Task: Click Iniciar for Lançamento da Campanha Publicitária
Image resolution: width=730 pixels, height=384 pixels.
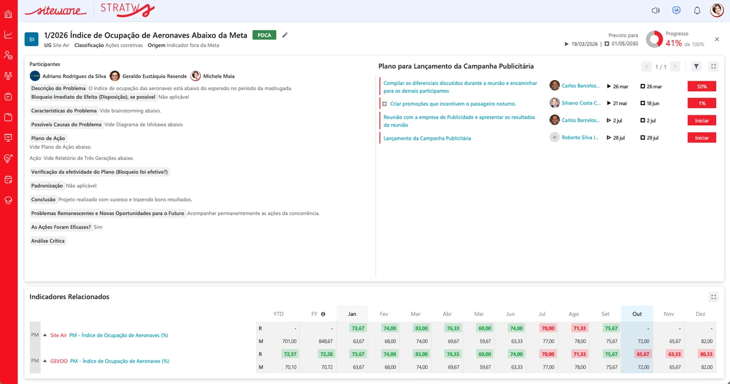Action: (x=702, y=138)
